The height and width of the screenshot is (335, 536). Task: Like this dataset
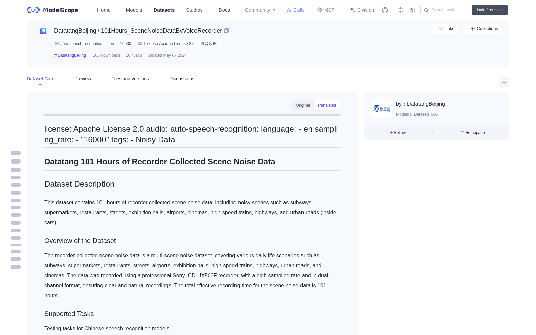[x=446, y=29]
